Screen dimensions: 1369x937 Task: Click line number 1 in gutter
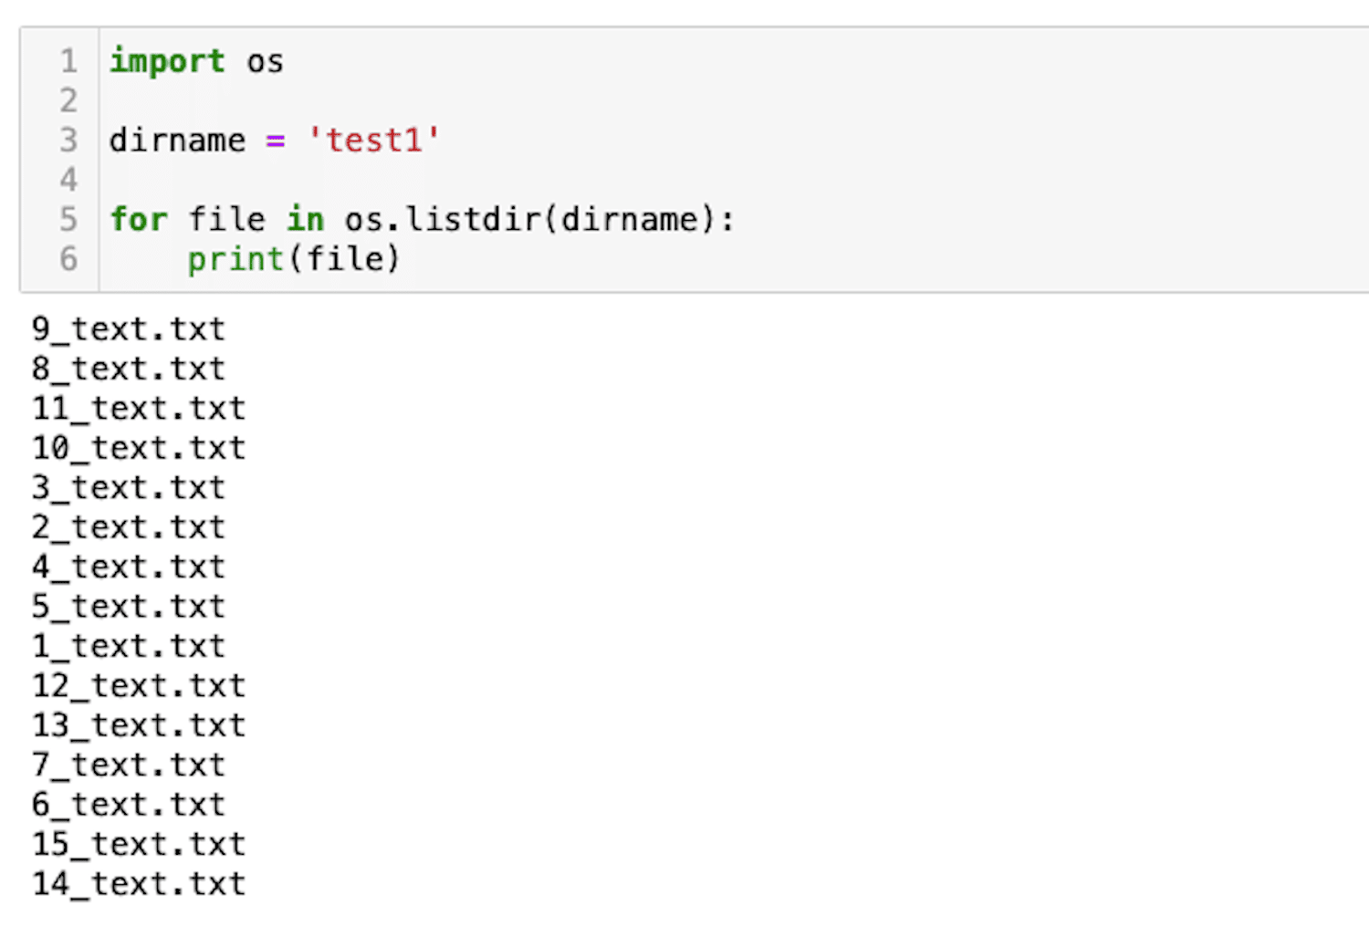click(68, 61)
